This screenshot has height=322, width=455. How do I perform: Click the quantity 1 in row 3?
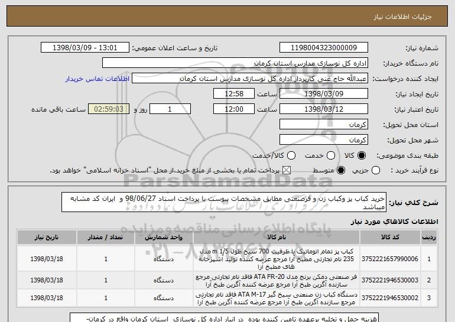[106, 298]
